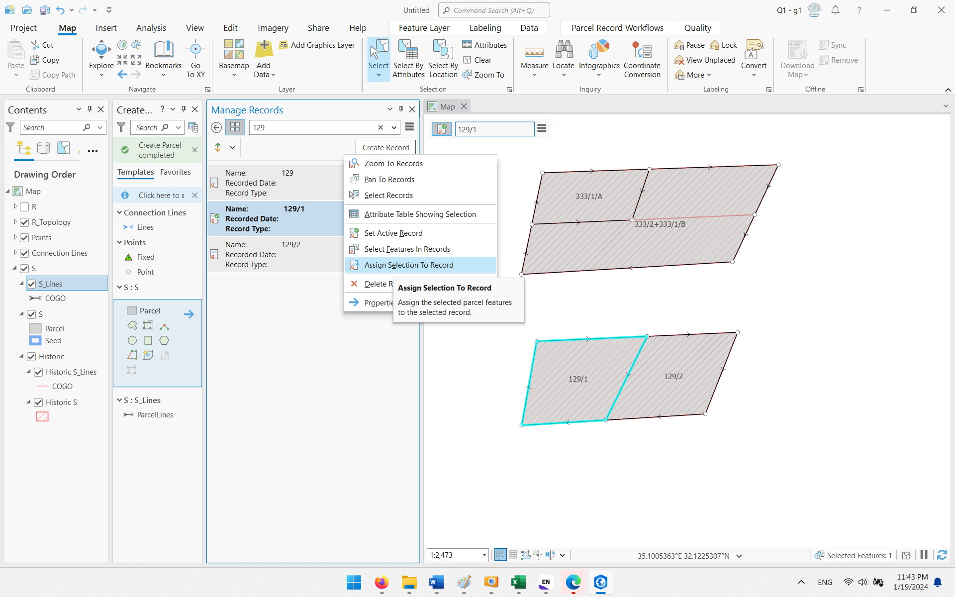
Task: Toggle the Connection Lines layer visibility
Action: tap(24, 253)
